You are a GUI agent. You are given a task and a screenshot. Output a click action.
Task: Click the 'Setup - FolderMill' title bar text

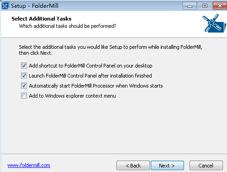pyautogui.click(x=35, y=6)
